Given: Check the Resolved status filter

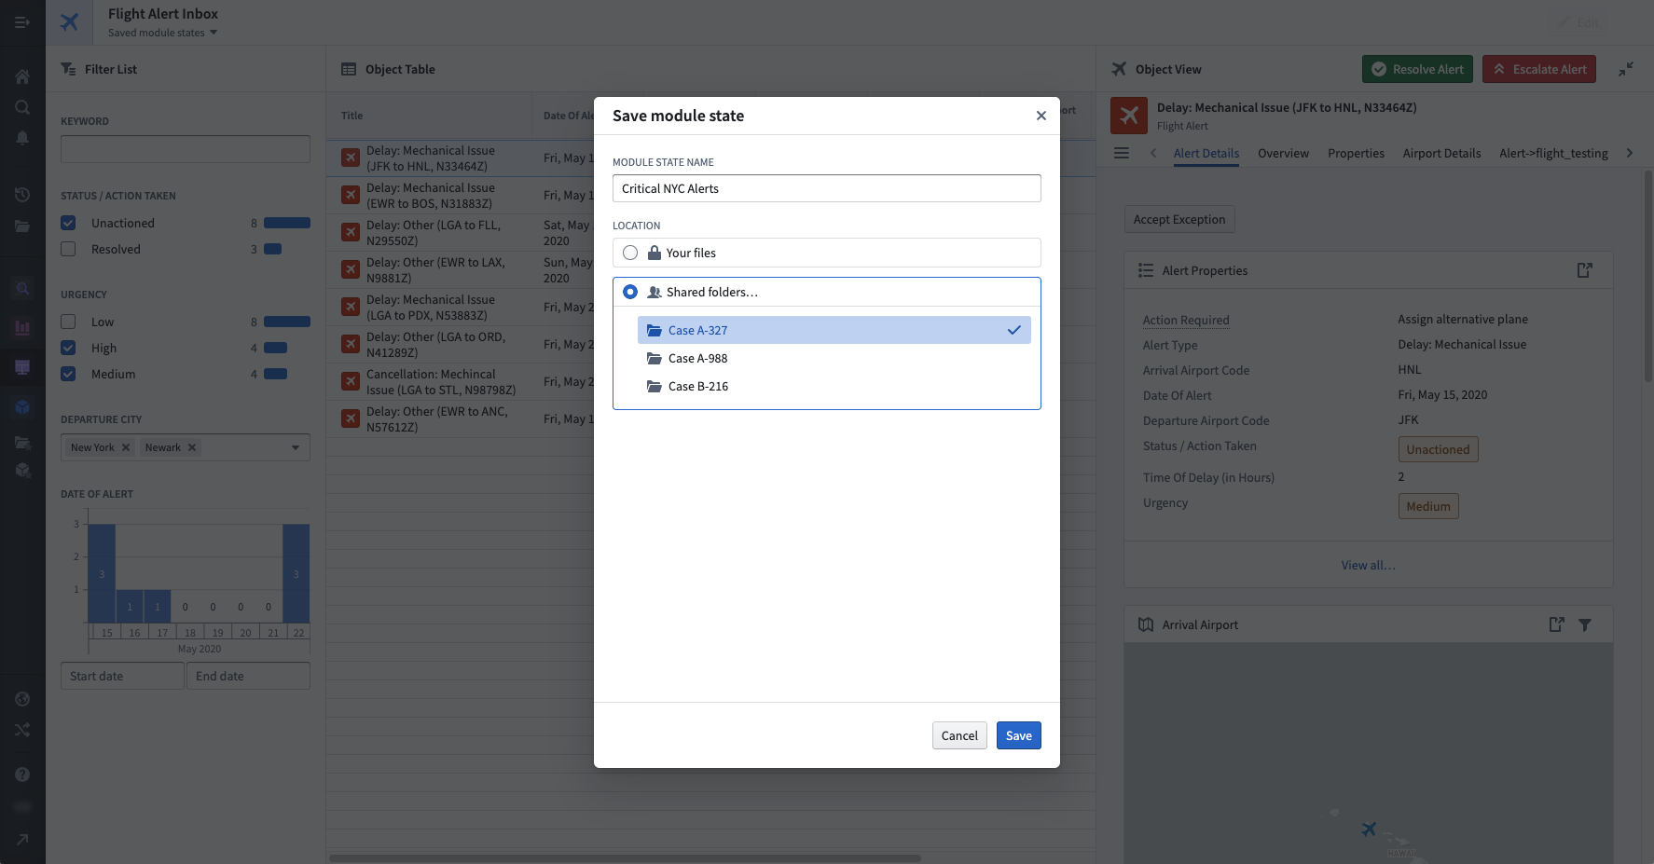Looking at the screenshot, I should [x=68, y=249].
